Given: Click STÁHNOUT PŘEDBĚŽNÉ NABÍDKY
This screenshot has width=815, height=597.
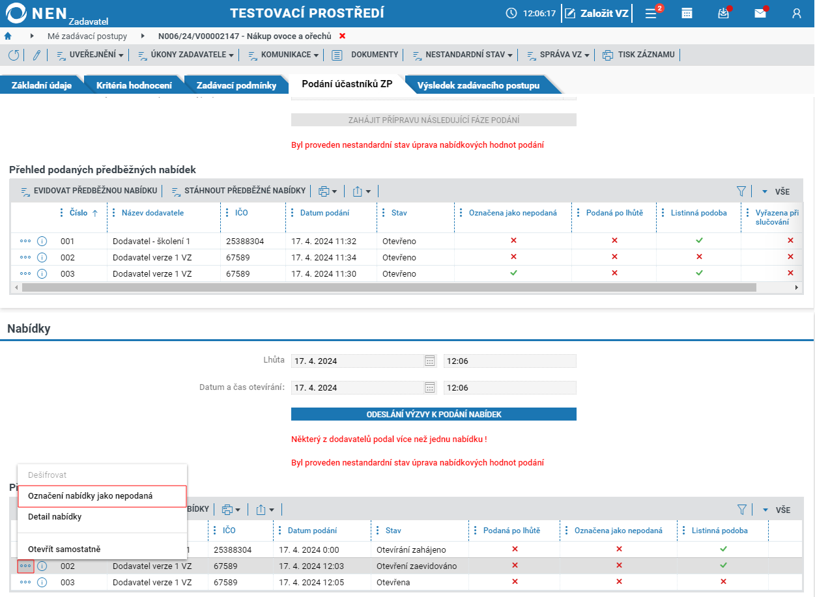Looking at the screenshot, I should point(239,191).
